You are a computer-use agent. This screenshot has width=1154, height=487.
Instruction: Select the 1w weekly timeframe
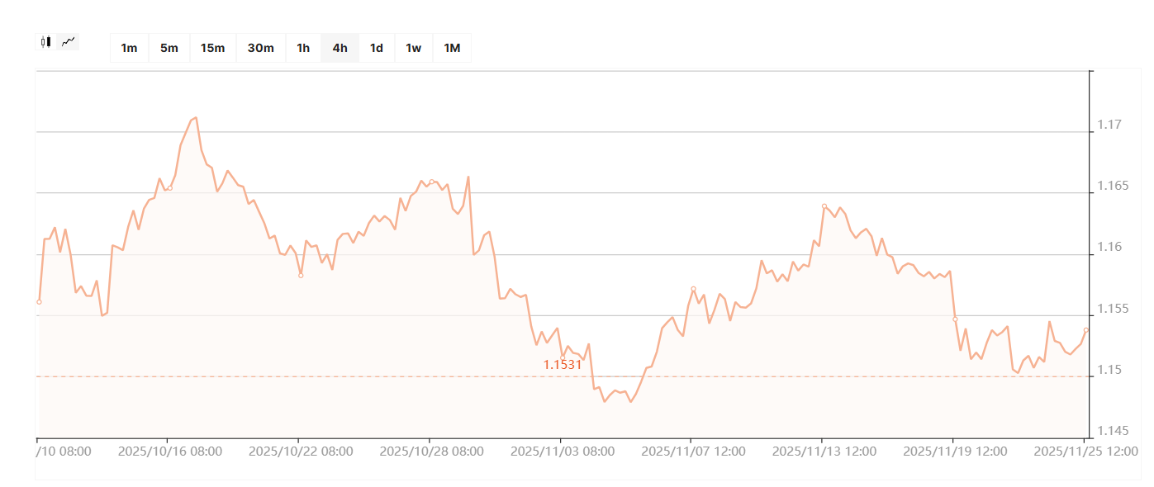[x=413, y=48]
